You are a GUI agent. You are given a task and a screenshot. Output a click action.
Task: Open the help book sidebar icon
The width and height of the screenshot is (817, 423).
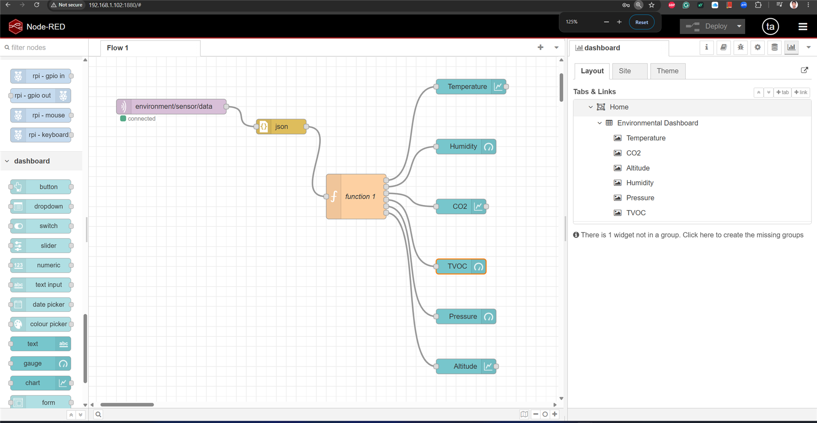click(x=724, y=48)
